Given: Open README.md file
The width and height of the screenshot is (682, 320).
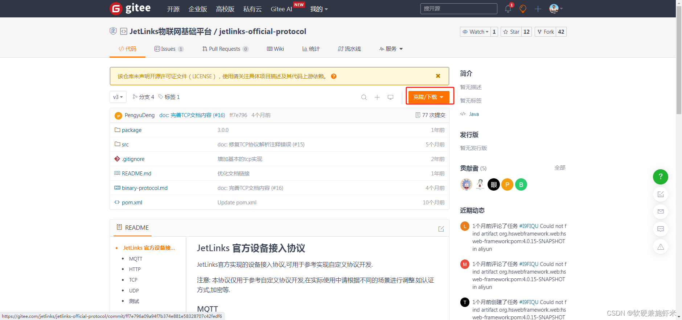Looking at the screenshot, I should coord(136,174).
